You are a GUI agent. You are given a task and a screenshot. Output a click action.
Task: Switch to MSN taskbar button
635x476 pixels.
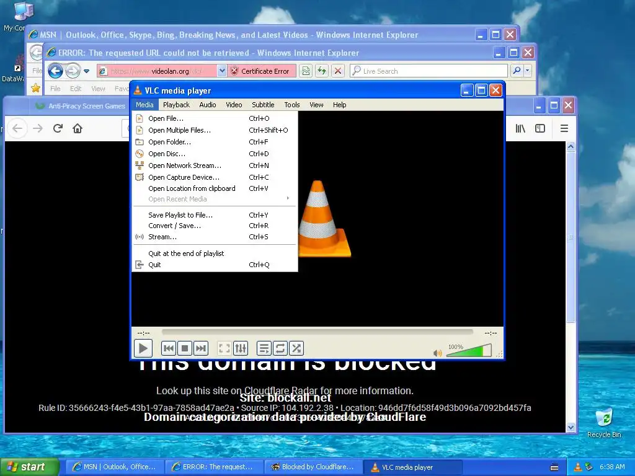pyautogui.click(x=115, y=467)
